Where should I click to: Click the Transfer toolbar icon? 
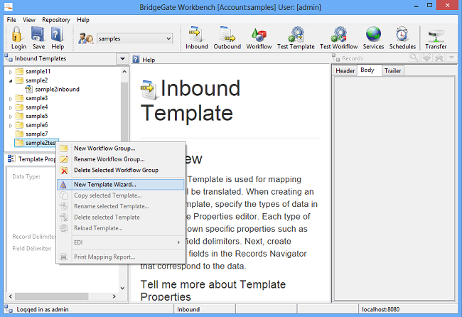436,36
